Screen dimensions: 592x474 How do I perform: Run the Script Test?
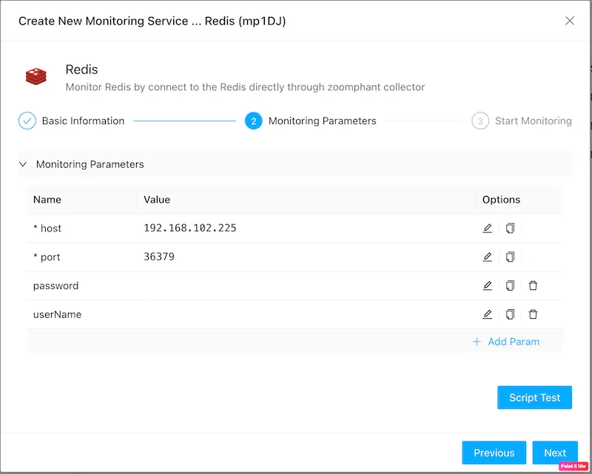point(534,397)
